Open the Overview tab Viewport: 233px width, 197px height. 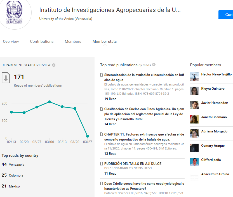[11, 41]
